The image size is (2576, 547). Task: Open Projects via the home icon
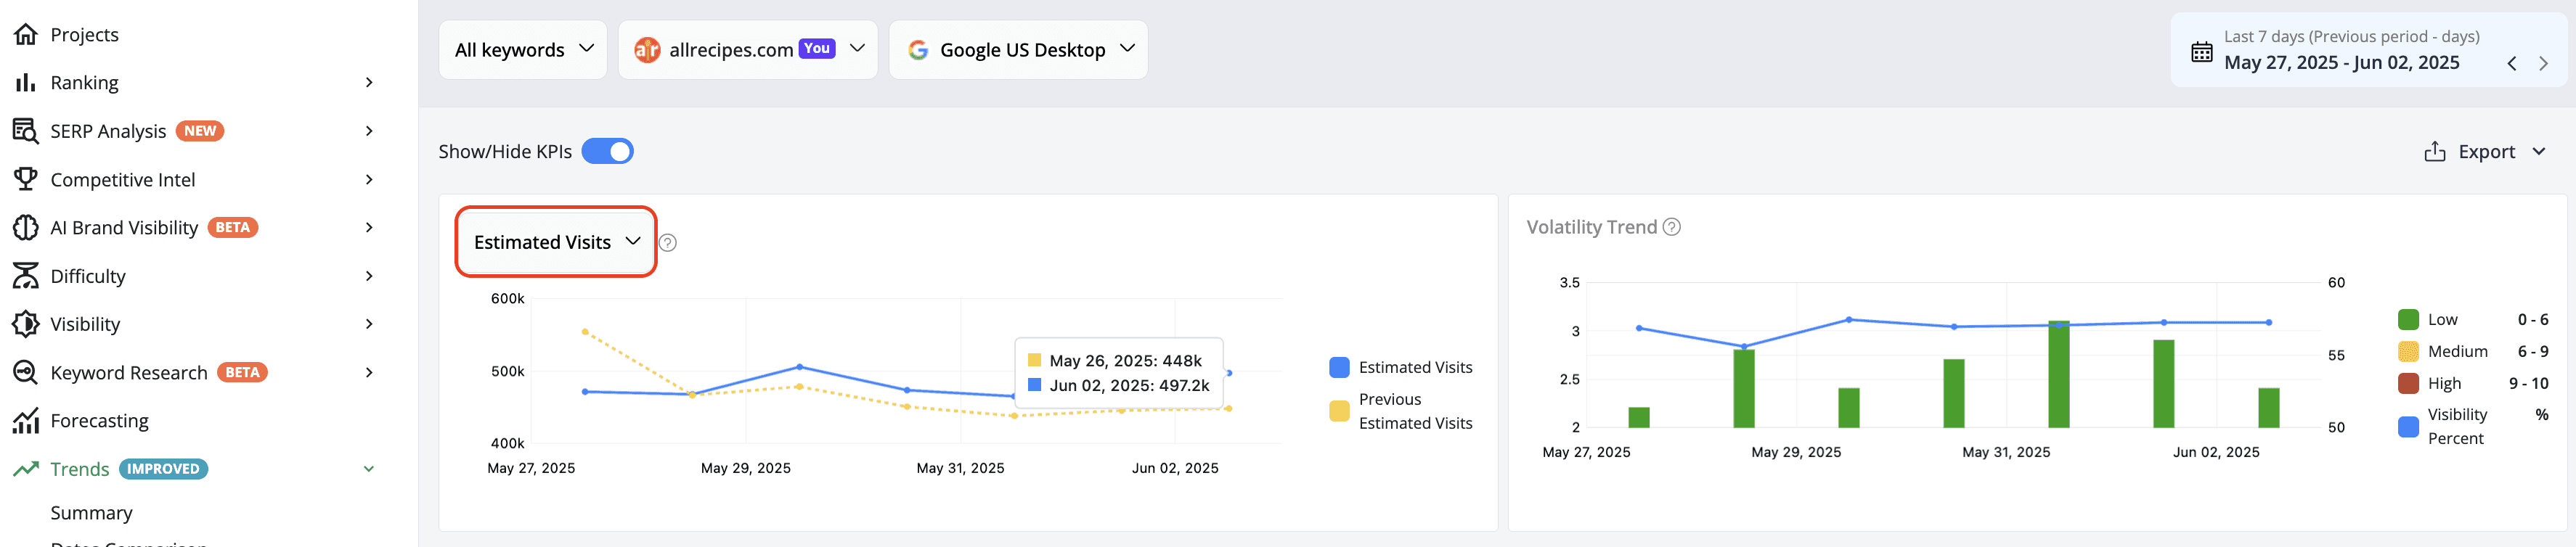pyautogui.click(x=26, y=34)
